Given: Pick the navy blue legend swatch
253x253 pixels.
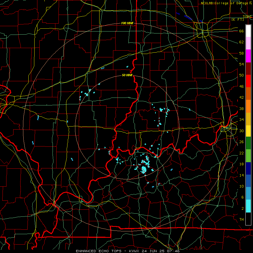Looking at the screenshot, I should coord(248,168).
